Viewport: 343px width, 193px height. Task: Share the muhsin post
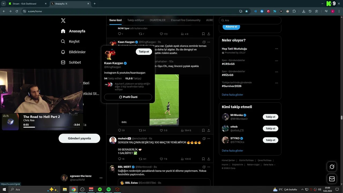pyautogui.click(x=209, y=159)
